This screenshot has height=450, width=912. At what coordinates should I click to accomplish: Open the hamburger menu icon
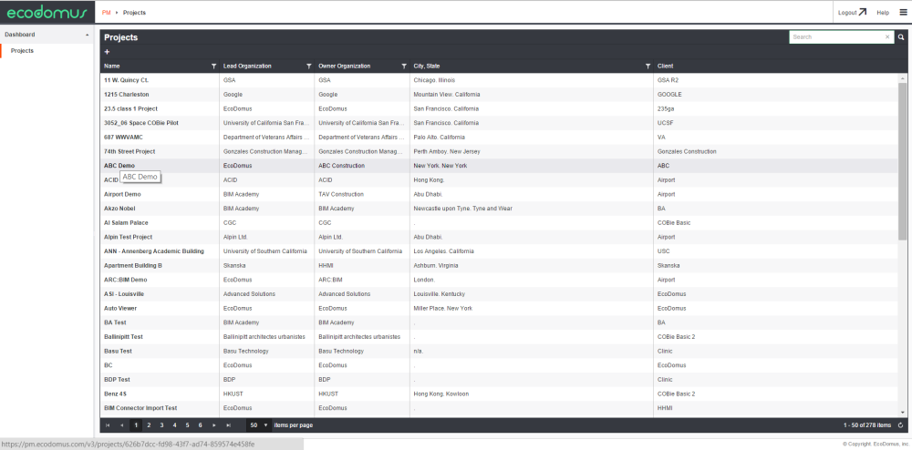coord(903,12)
